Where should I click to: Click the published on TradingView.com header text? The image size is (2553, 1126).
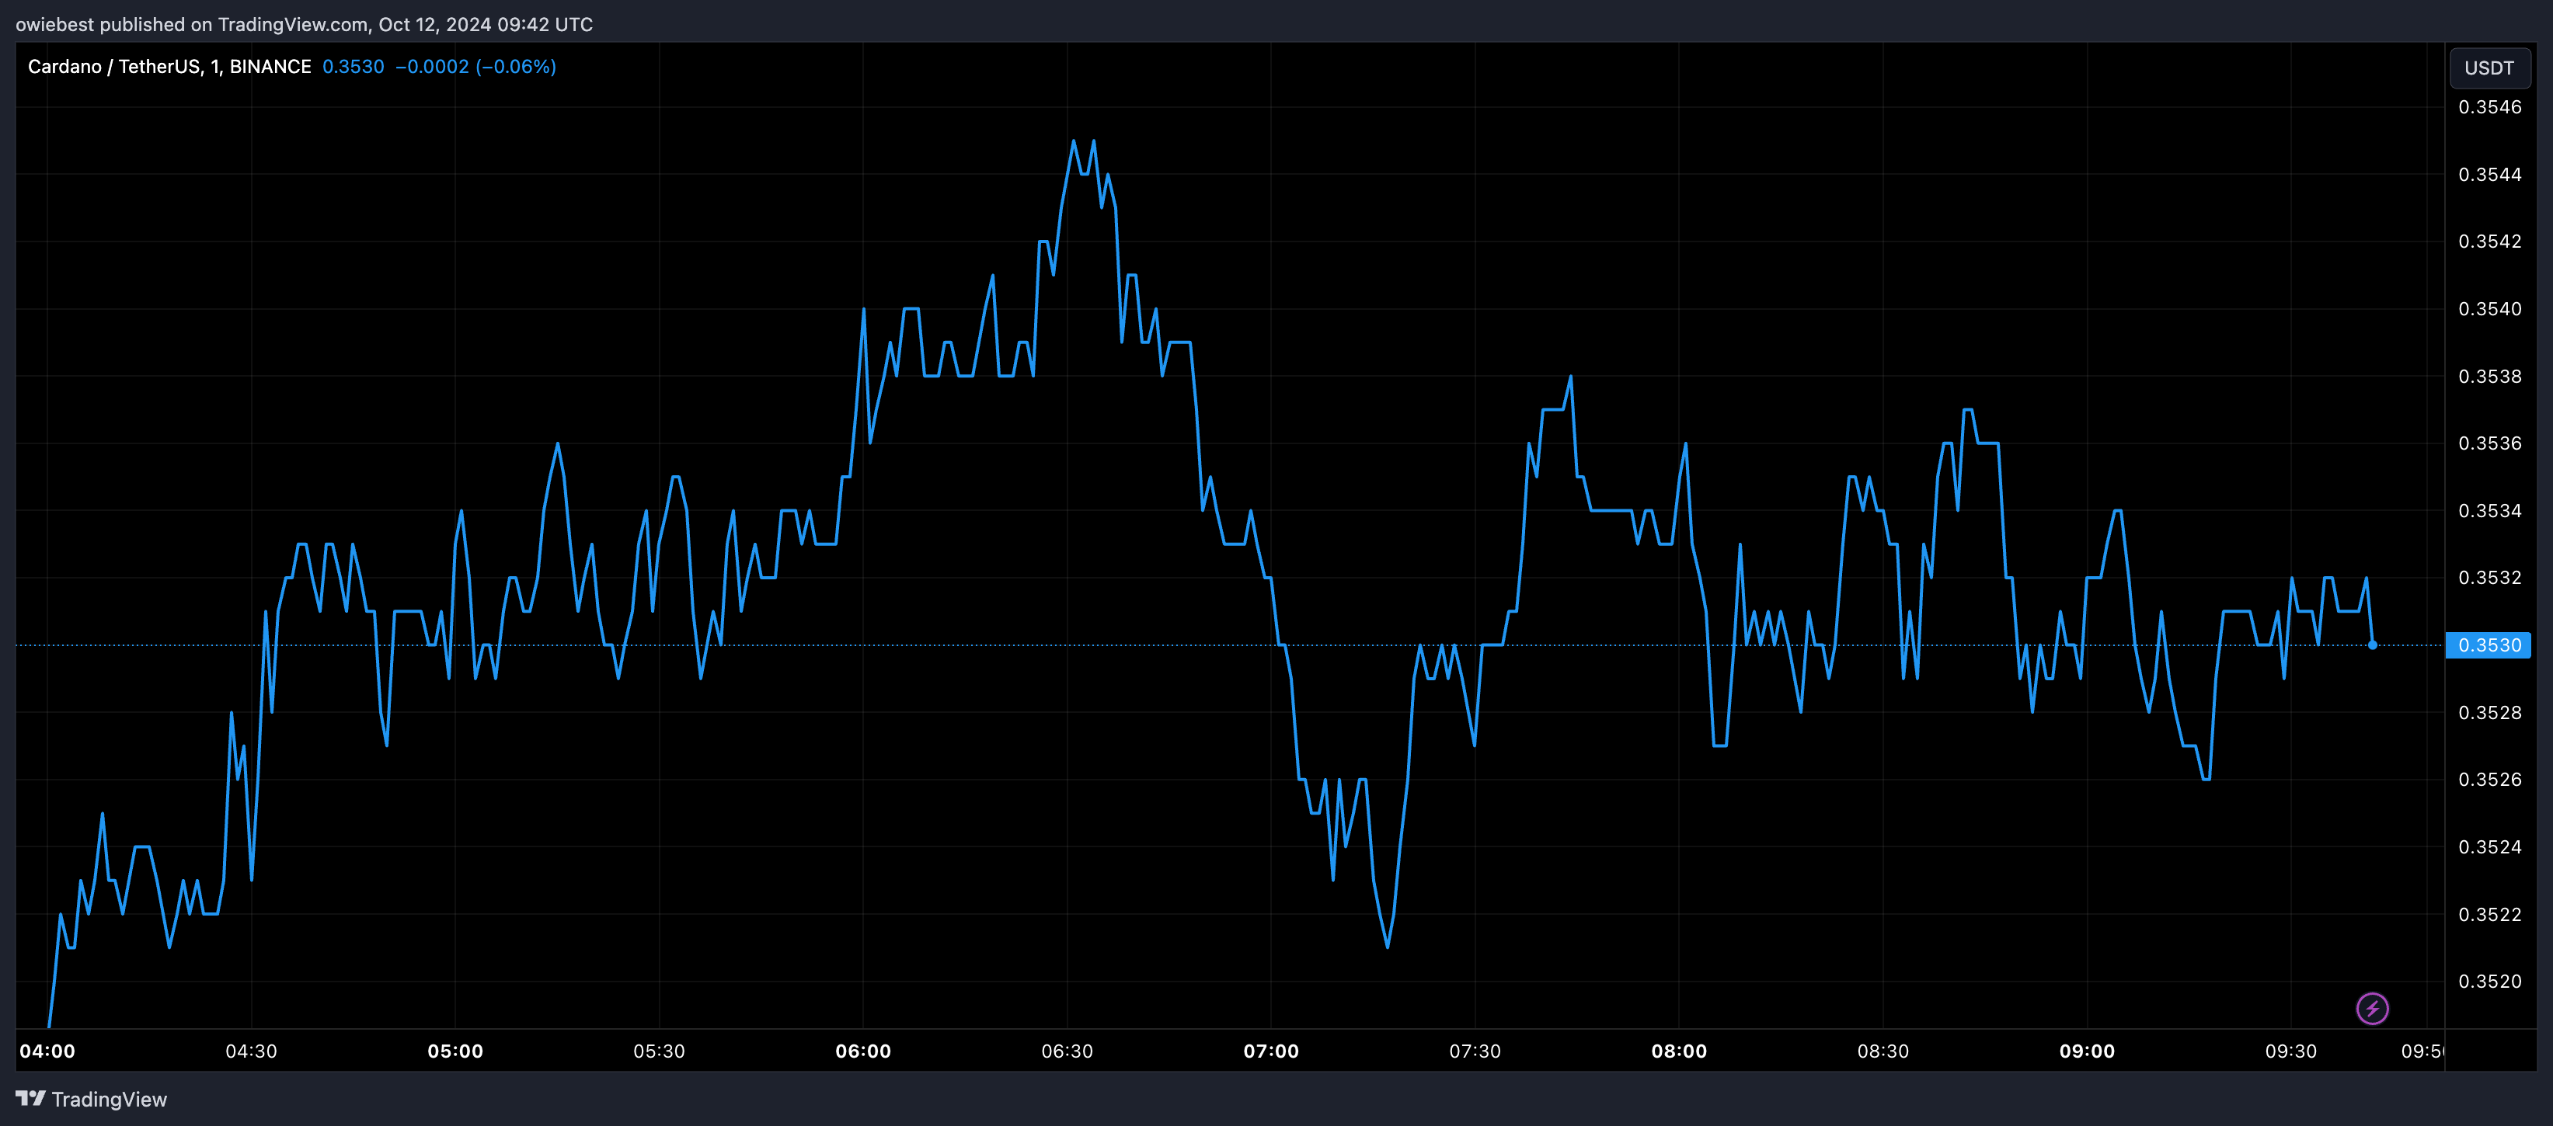[x=305, y=24]
